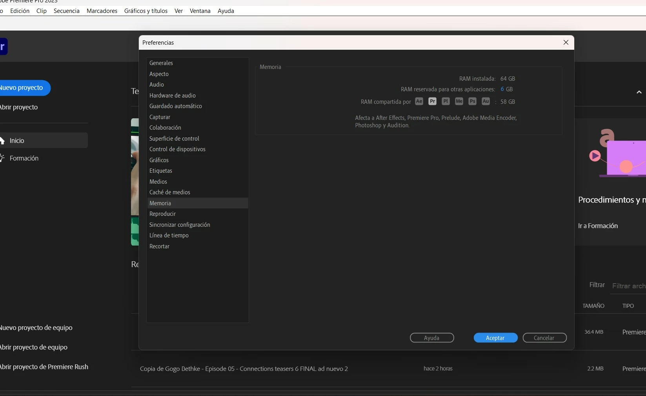Select Sincronizar configuración category
The width and height of the screenshot is (646, 396).
tap(198, 225)
